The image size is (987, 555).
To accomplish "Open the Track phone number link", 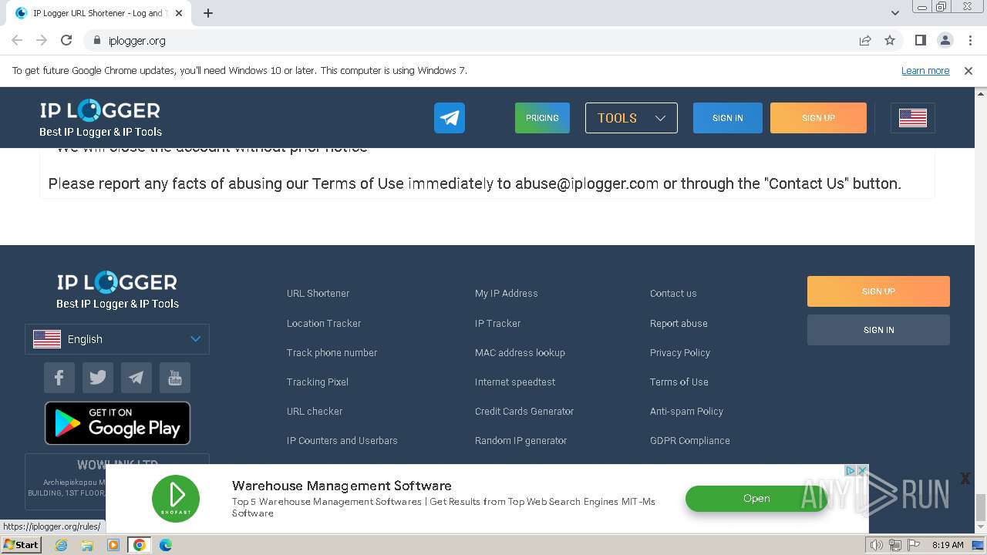I will click(332, 353).
